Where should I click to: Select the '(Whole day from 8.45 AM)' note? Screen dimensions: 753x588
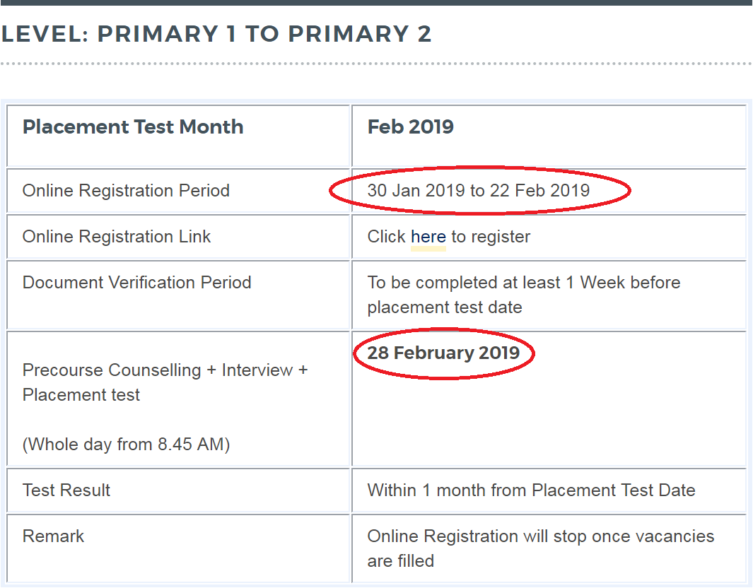click(x=127, y=445)
